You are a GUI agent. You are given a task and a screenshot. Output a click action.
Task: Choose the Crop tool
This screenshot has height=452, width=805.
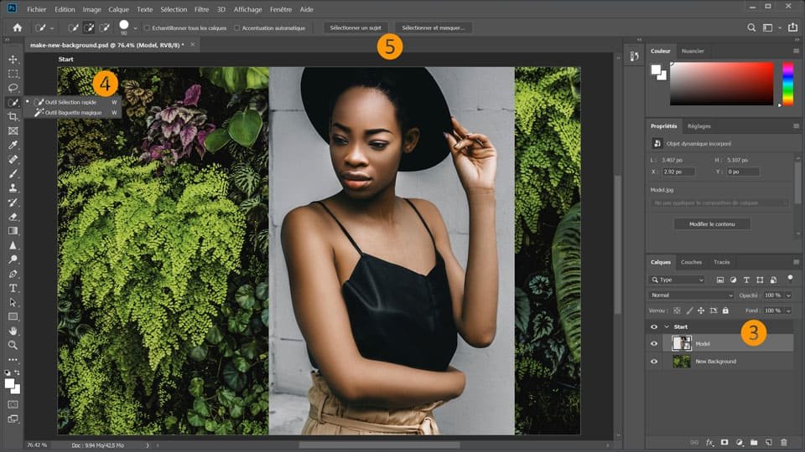click(13, 116)
